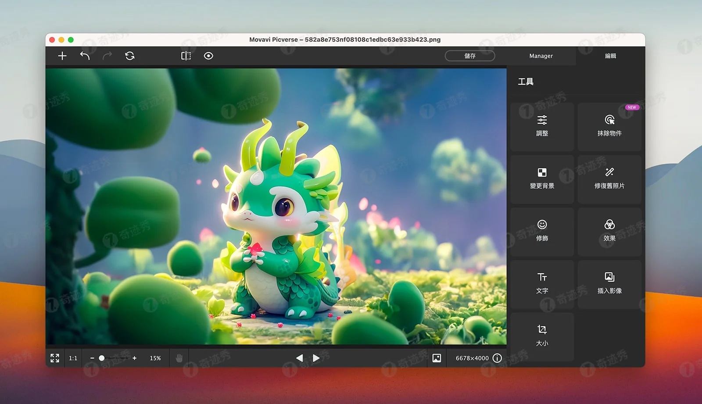Undo the last edit with the back arrow
702x404 pixels.
(86, 56)
